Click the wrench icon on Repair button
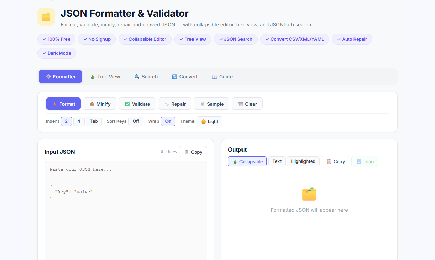 point(167,104)
